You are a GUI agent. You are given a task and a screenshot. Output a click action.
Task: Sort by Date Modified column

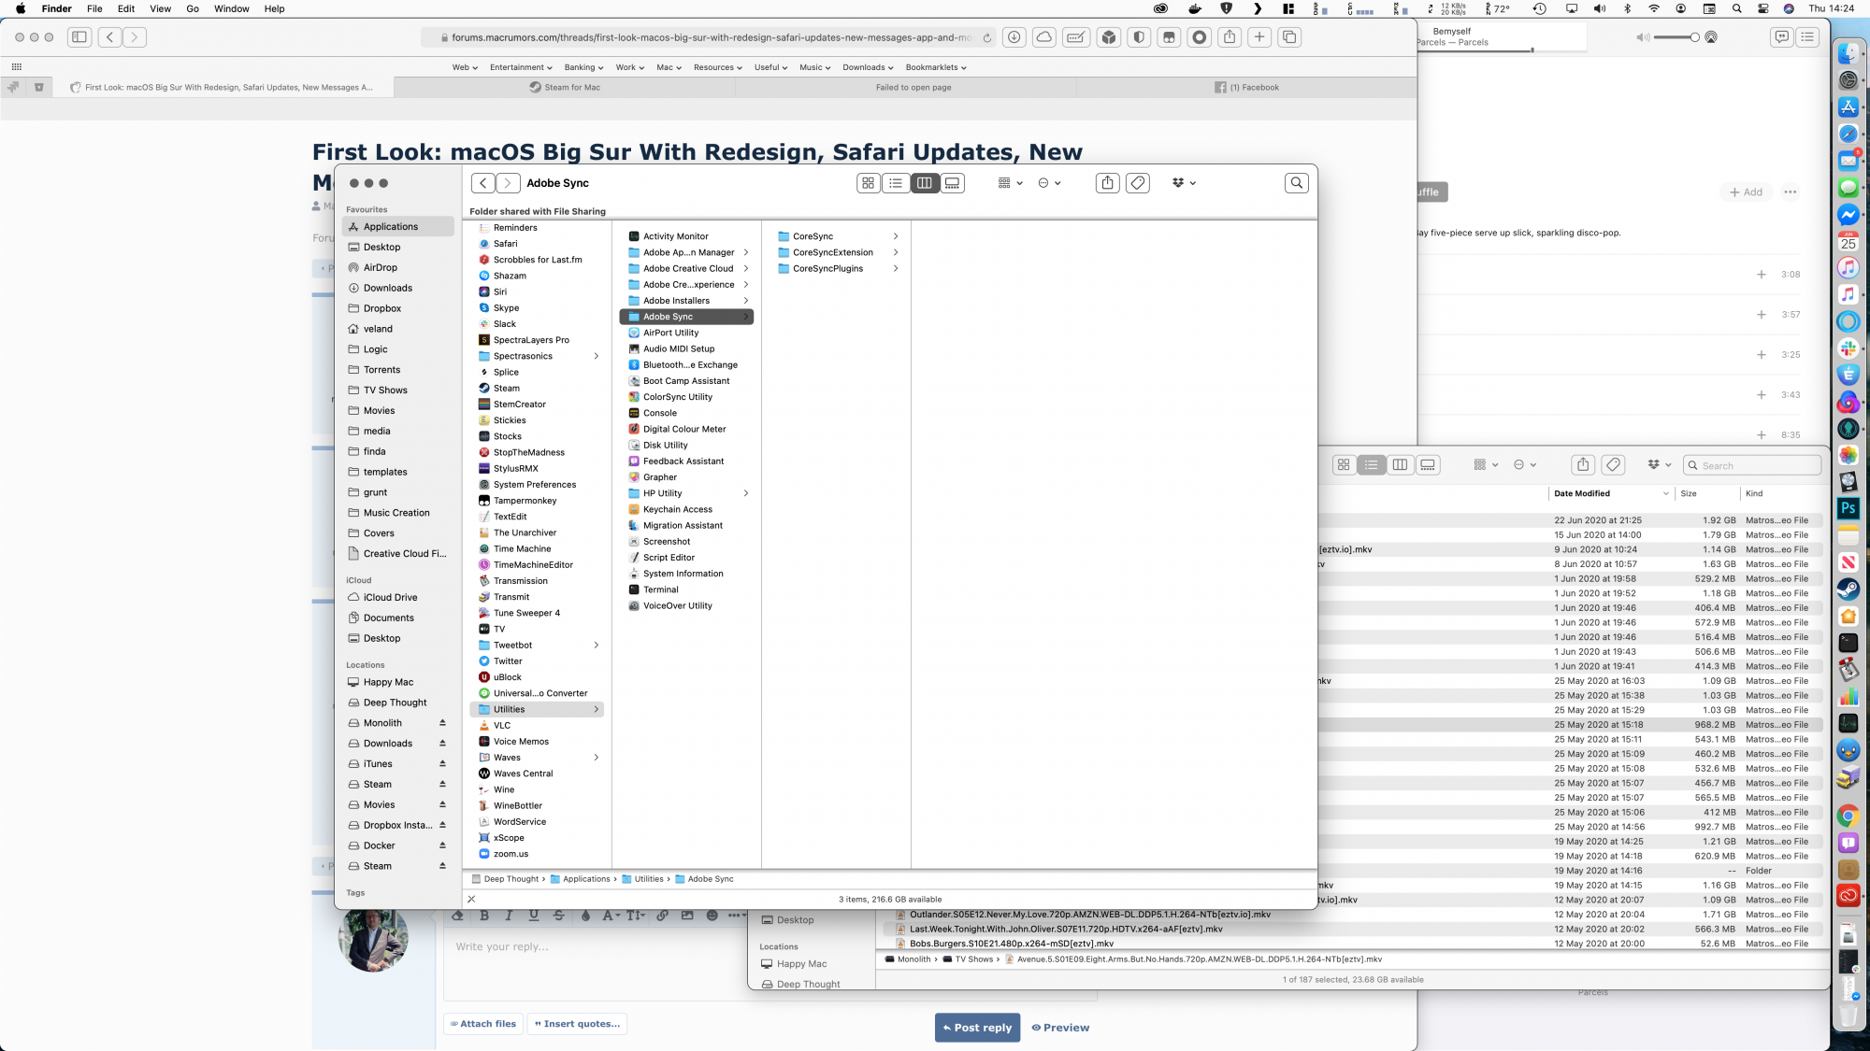click(x=1611, y=493)
